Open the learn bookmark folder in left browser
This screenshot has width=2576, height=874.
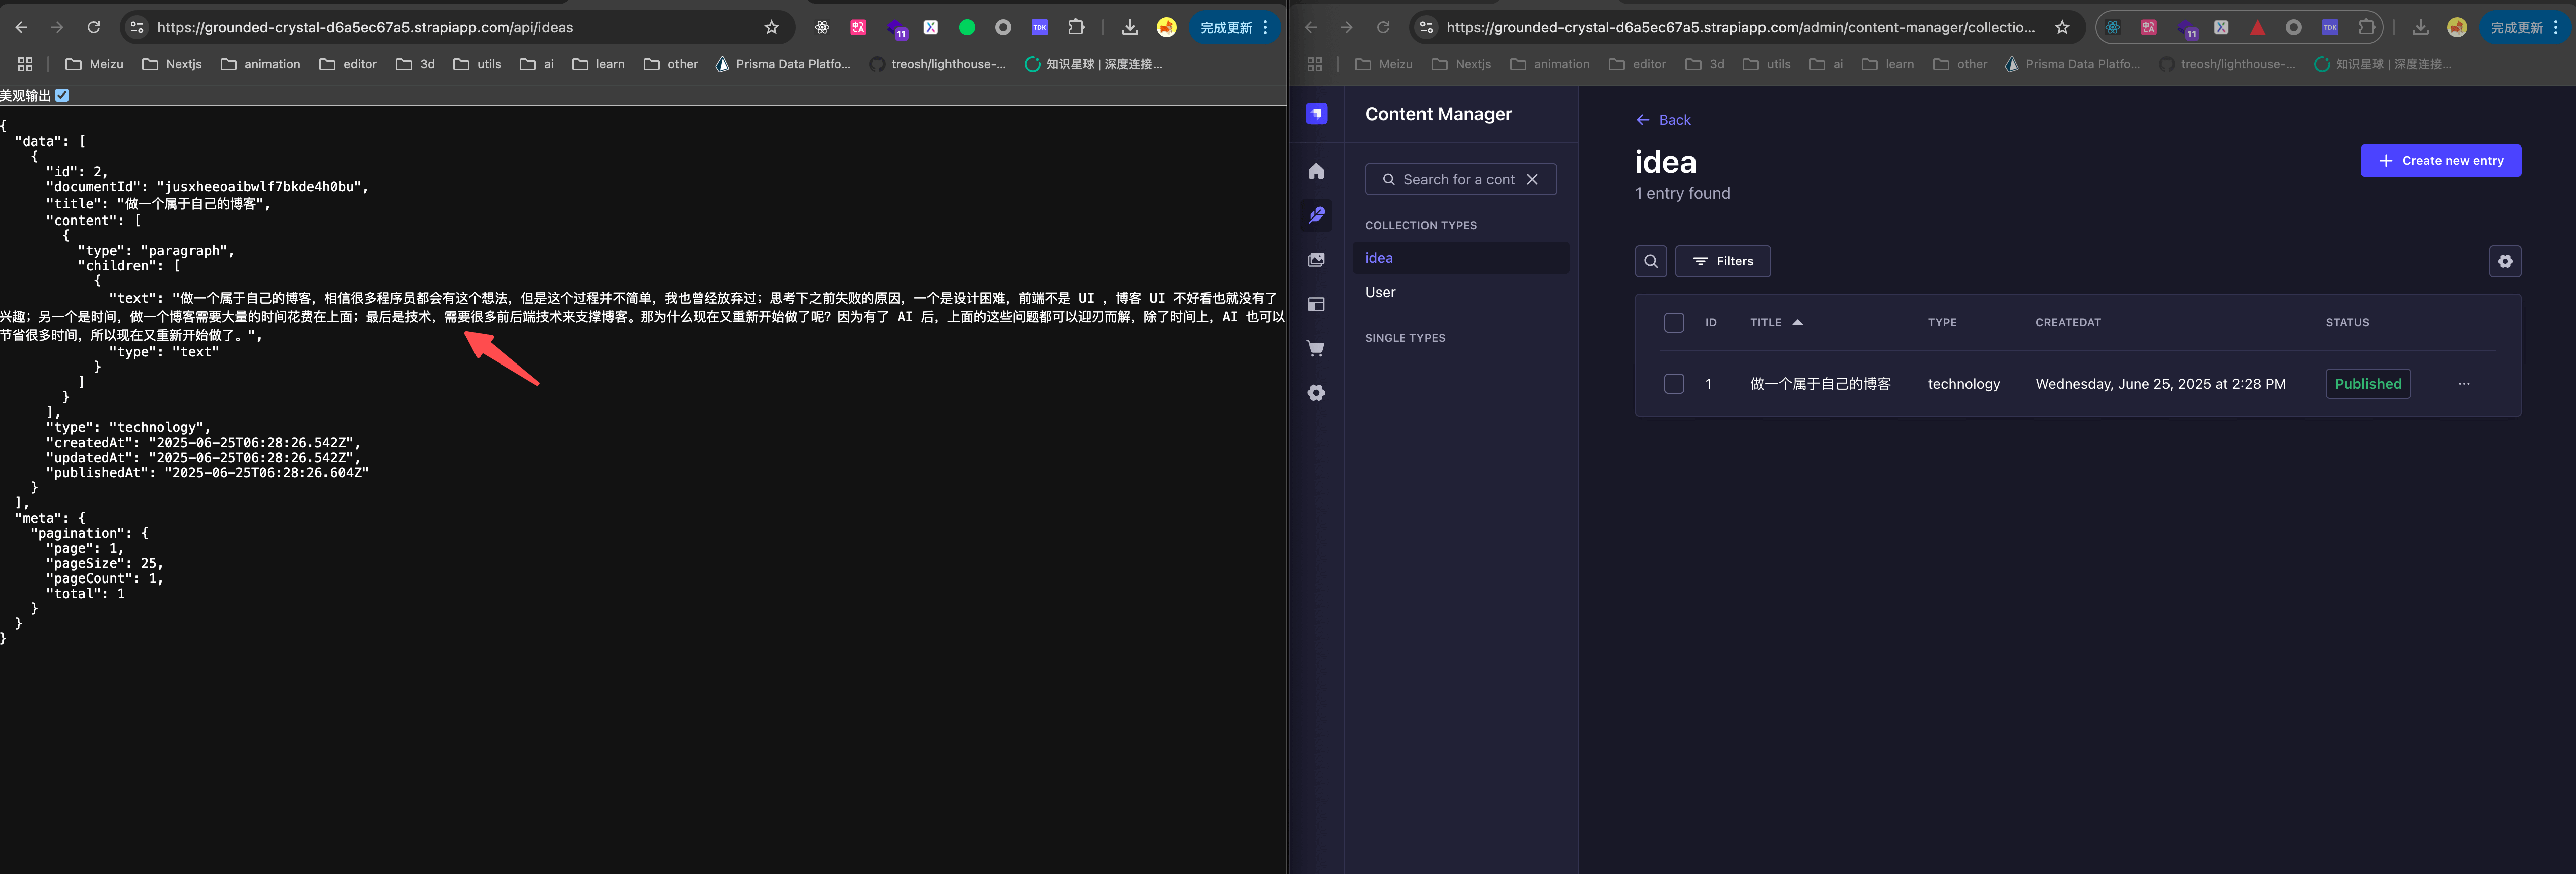pos(598,64)
